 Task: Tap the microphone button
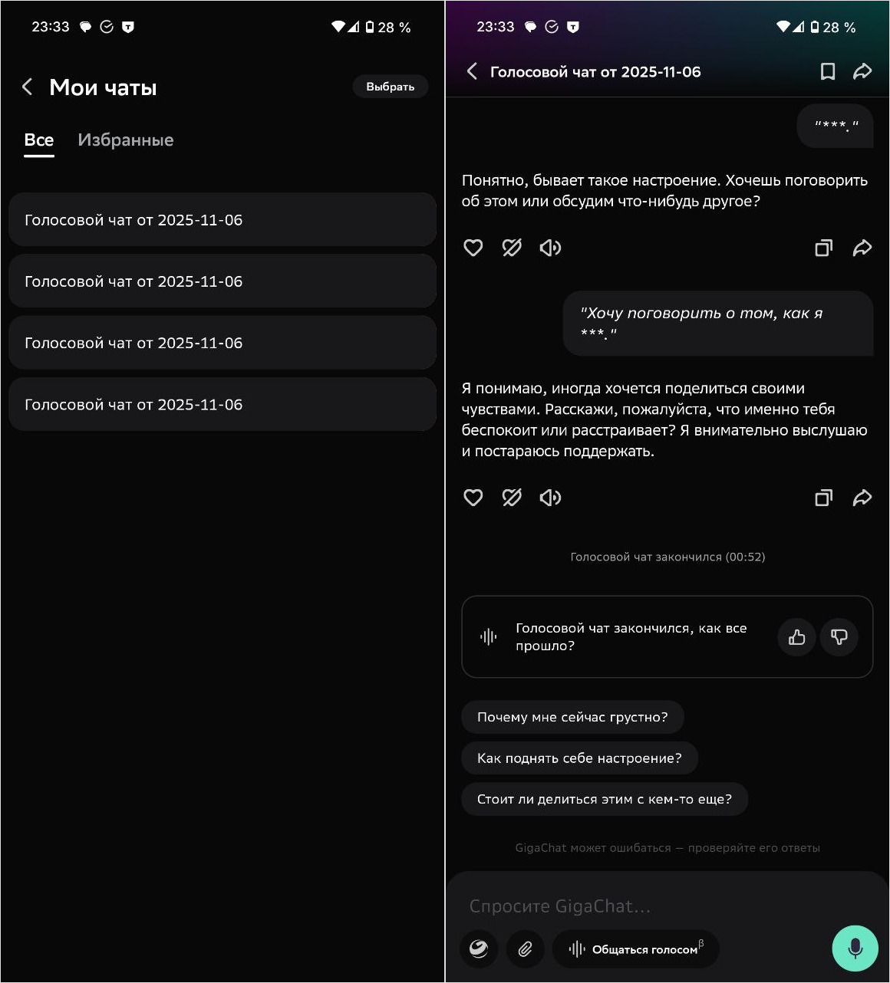pyautogui.click(x=855, y=948)
